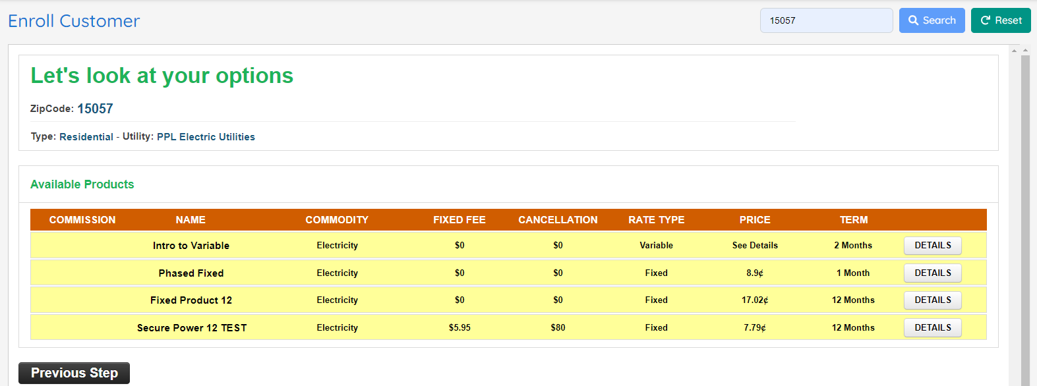The height and width of the screenshot is (386, 1037).
Task: Click the COMMODITY column header
Action: click(337, 220)
